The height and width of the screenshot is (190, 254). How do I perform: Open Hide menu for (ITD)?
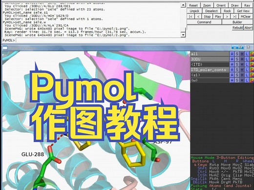coord(242,64)
